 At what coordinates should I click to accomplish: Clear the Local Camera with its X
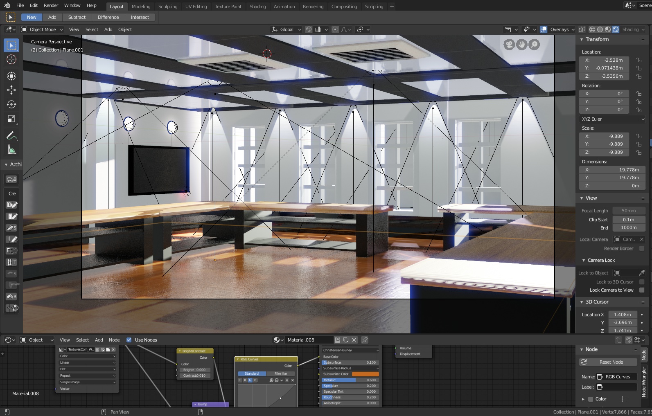642,239
